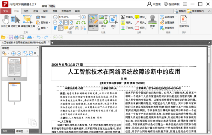Screen dimensions: 212x135
Task: Toggle fit visible page view button
Action: pyautogui.click(x=71, y=23)
